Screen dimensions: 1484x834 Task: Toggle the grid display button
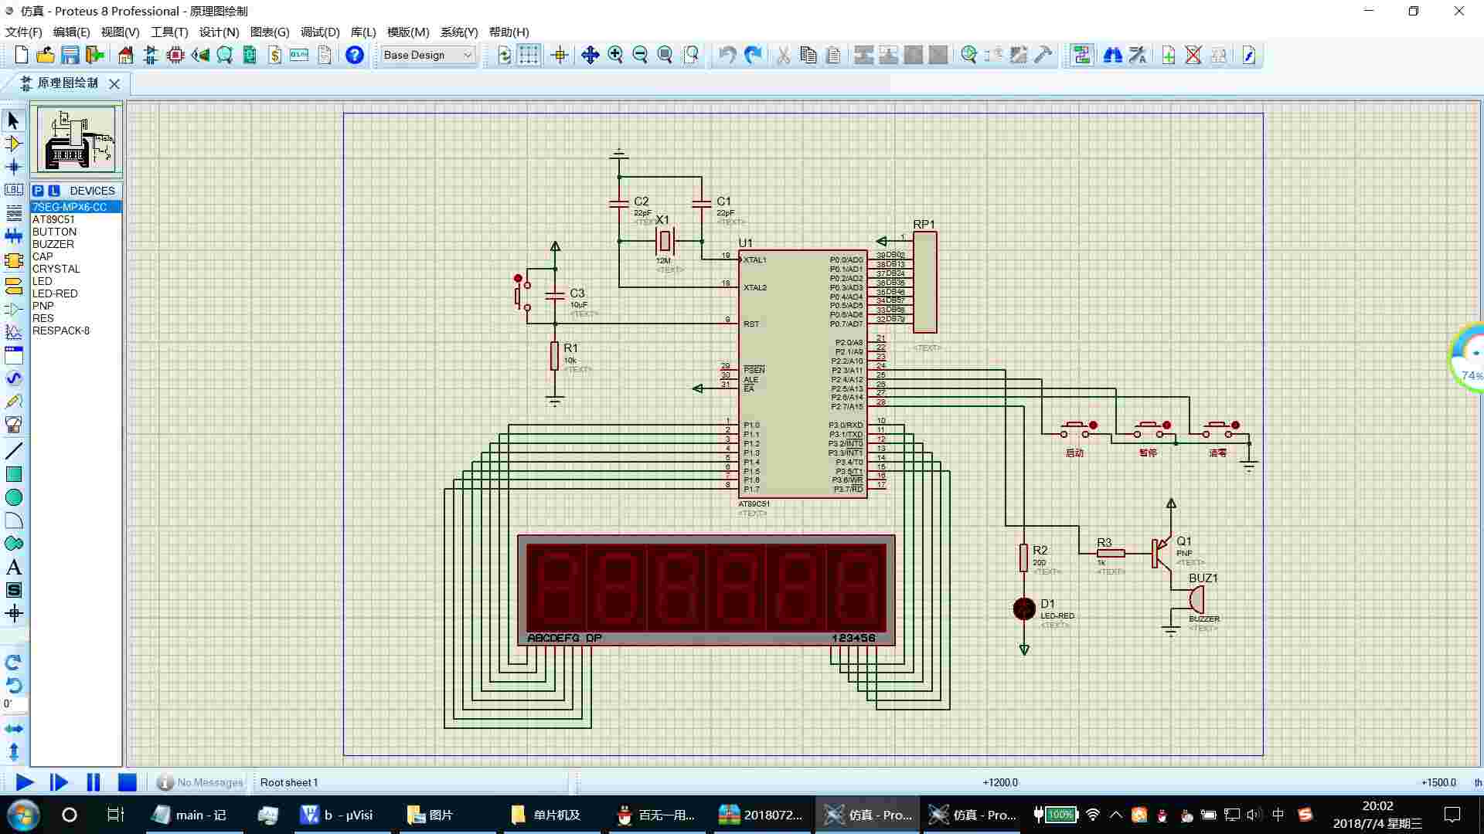(x=529, y=55)
